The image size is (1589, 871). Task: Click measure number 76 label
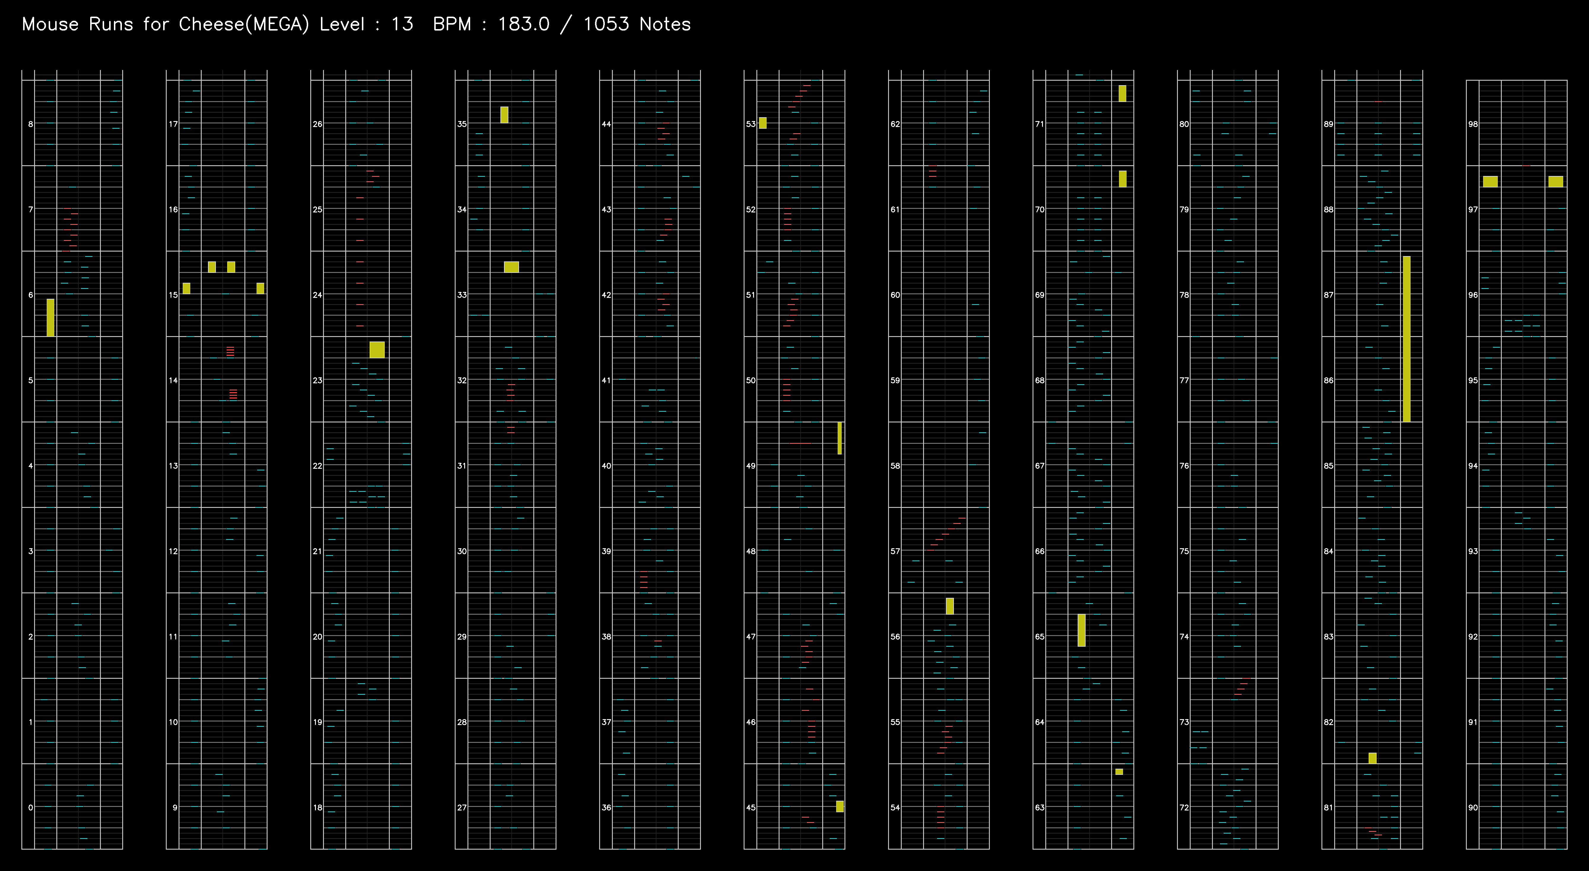coord(1184,466)
